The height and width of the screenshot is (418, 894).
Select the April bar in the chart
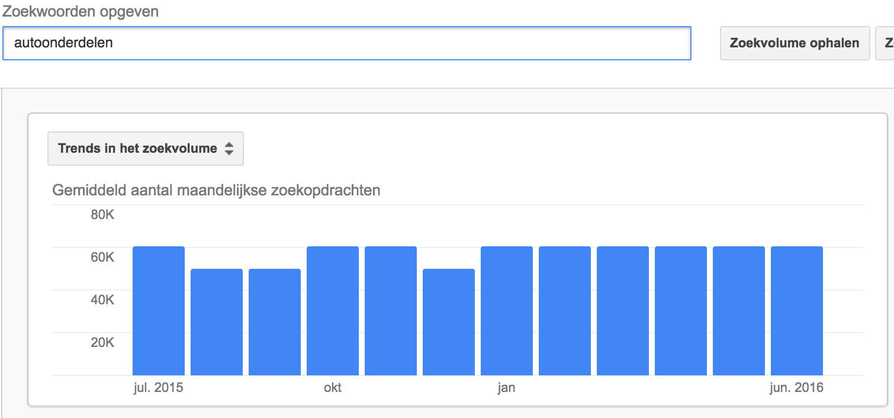tap(681, 311)
